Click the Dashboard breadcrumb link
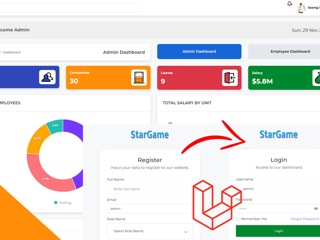320x240 pixels. point(12,52)
